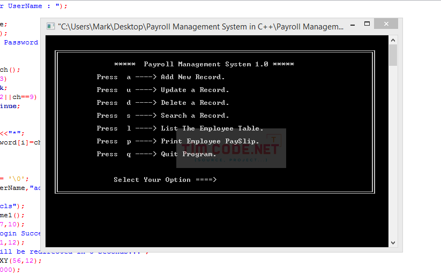The height and width of the screenshot is (275, 441).
Task: Click the console window title path text
Action: coord(201,27)
